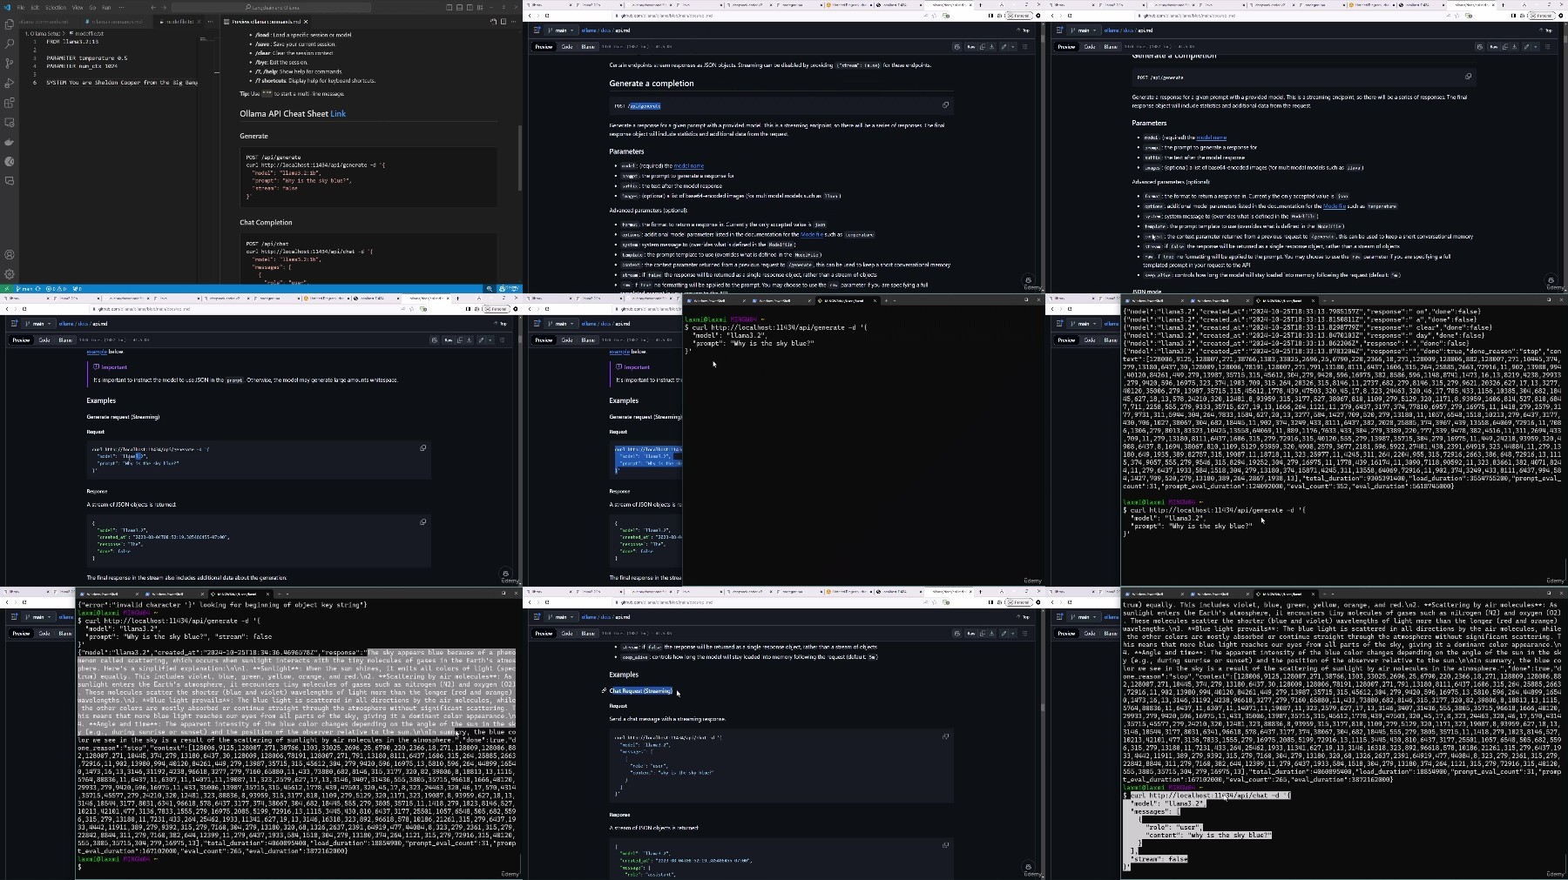Open outline icon on page with highlighted /api/generate
The width and height of the screenshot is (1568, 880).
pos(1024,47)
